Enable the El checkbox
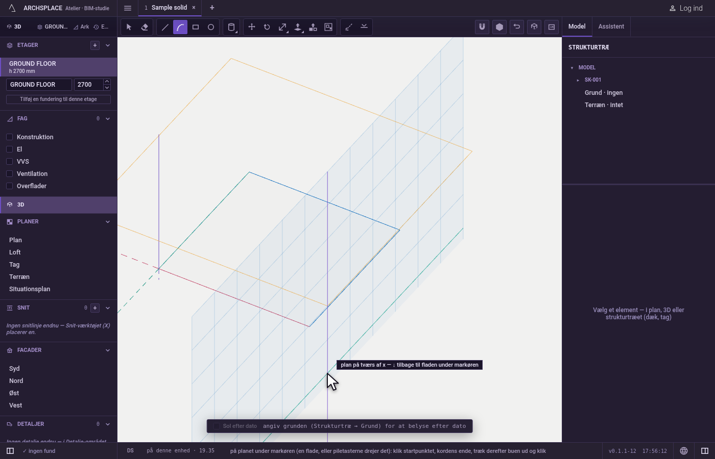 pyautogui.click(x=9, y=149)
